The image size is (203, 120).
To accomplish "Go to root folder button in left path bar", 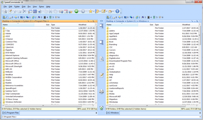I will pos(89,21).
